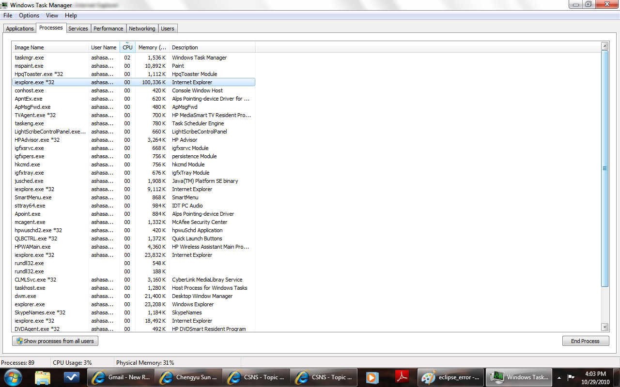The image size is (620, 387).
Task: Select the mspaint.exe process row
Action: (x=29, y=66)
